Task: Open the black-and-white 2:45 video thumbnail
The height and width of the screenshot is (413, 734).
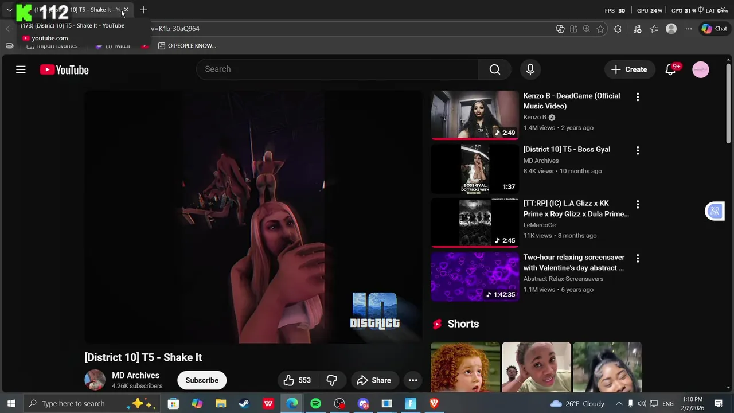Action: [475, 223]
